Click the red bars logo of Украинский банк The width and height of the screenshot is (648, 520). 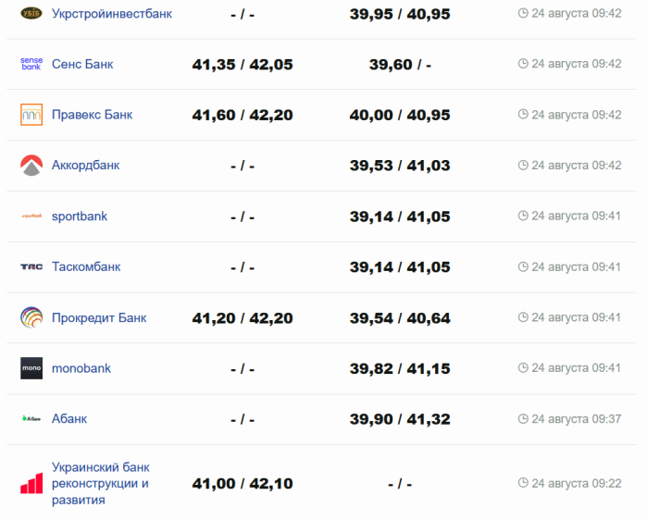[31, 484]
